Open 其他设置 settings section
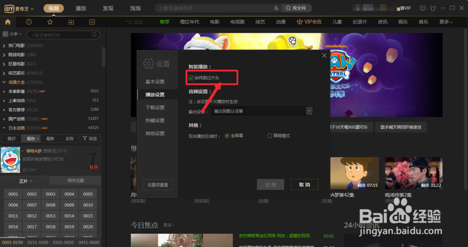Viewport: 468px width, 247px height. (155, 133)
